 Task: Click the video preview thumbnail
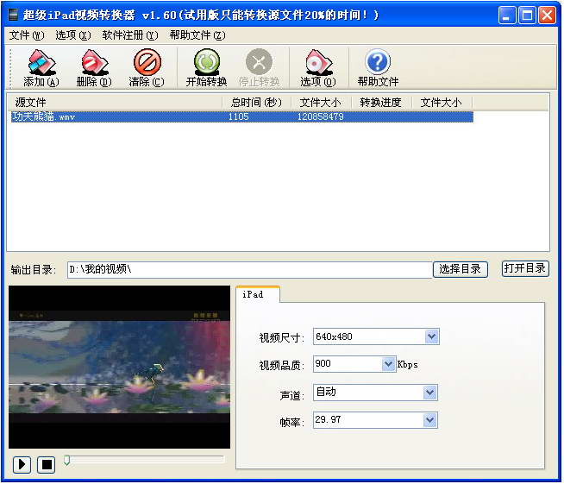pyautogui.click(x=119, y=367)
